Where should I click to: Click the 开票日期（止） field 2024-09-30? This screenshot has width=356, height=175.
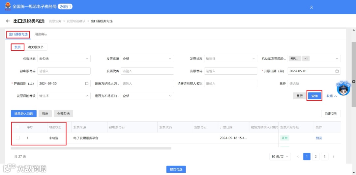click(64, 84)
